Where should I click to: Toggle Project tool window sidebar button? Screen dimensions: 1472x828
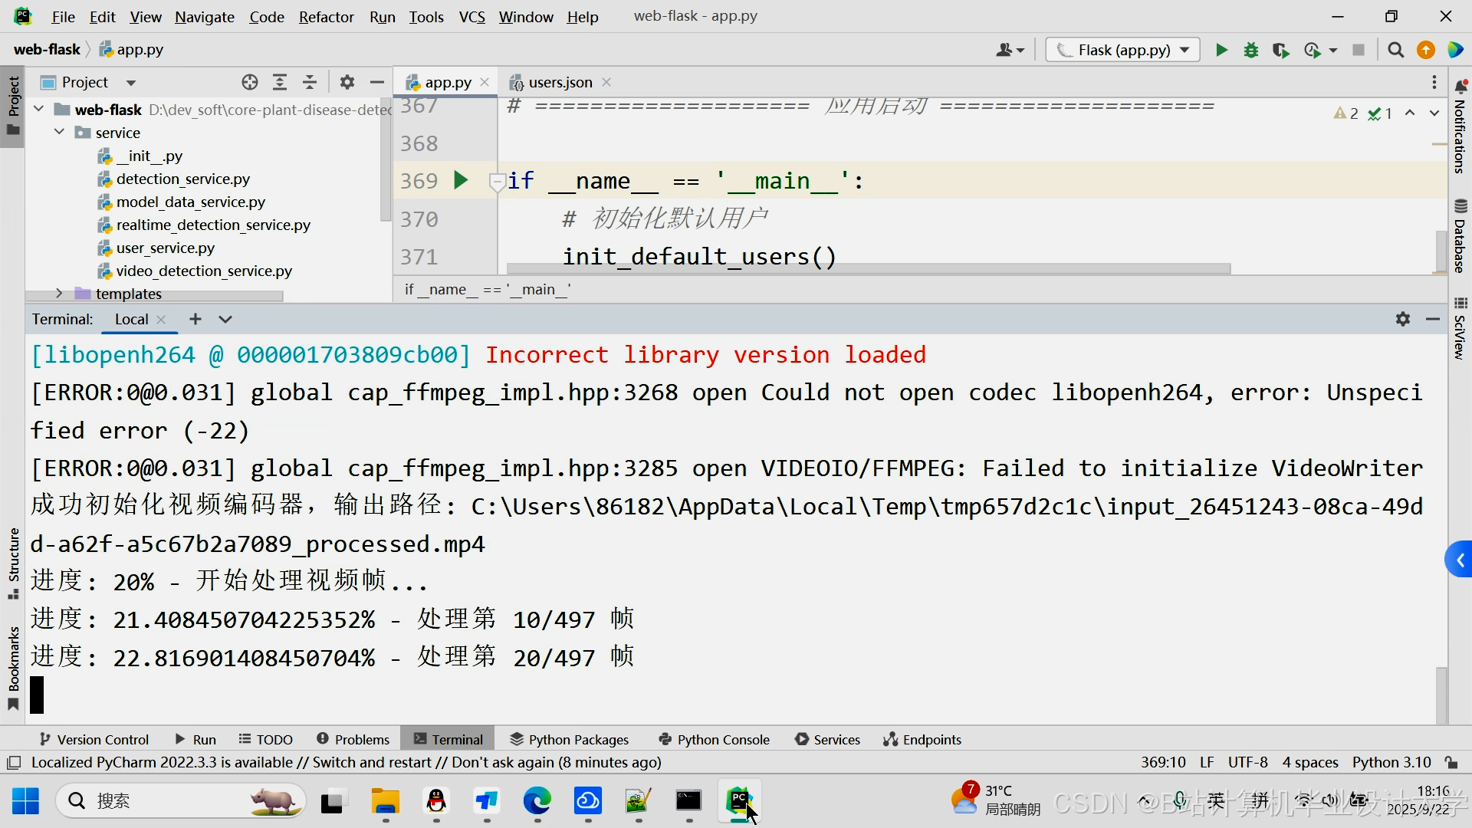(x=13, y=105)
